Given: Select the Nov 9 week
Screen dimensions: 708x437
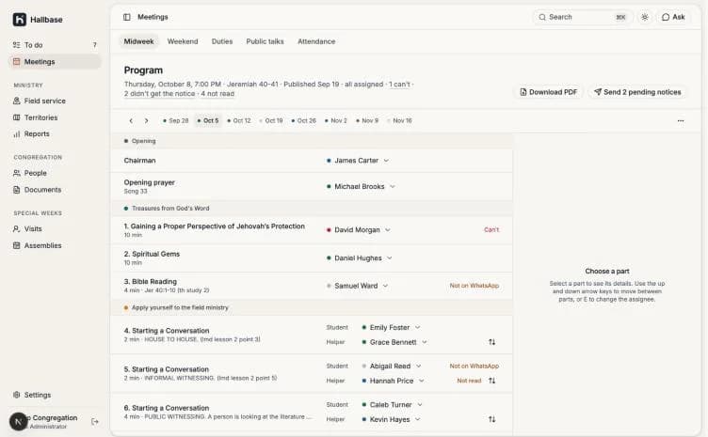Looking at the screenshot, I should point(367,120).
